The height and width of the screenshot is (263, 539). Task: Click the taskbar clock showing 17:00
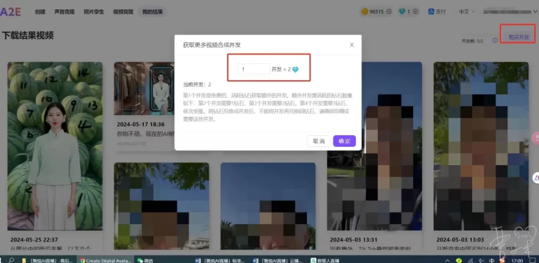click(x=517, y=260)
